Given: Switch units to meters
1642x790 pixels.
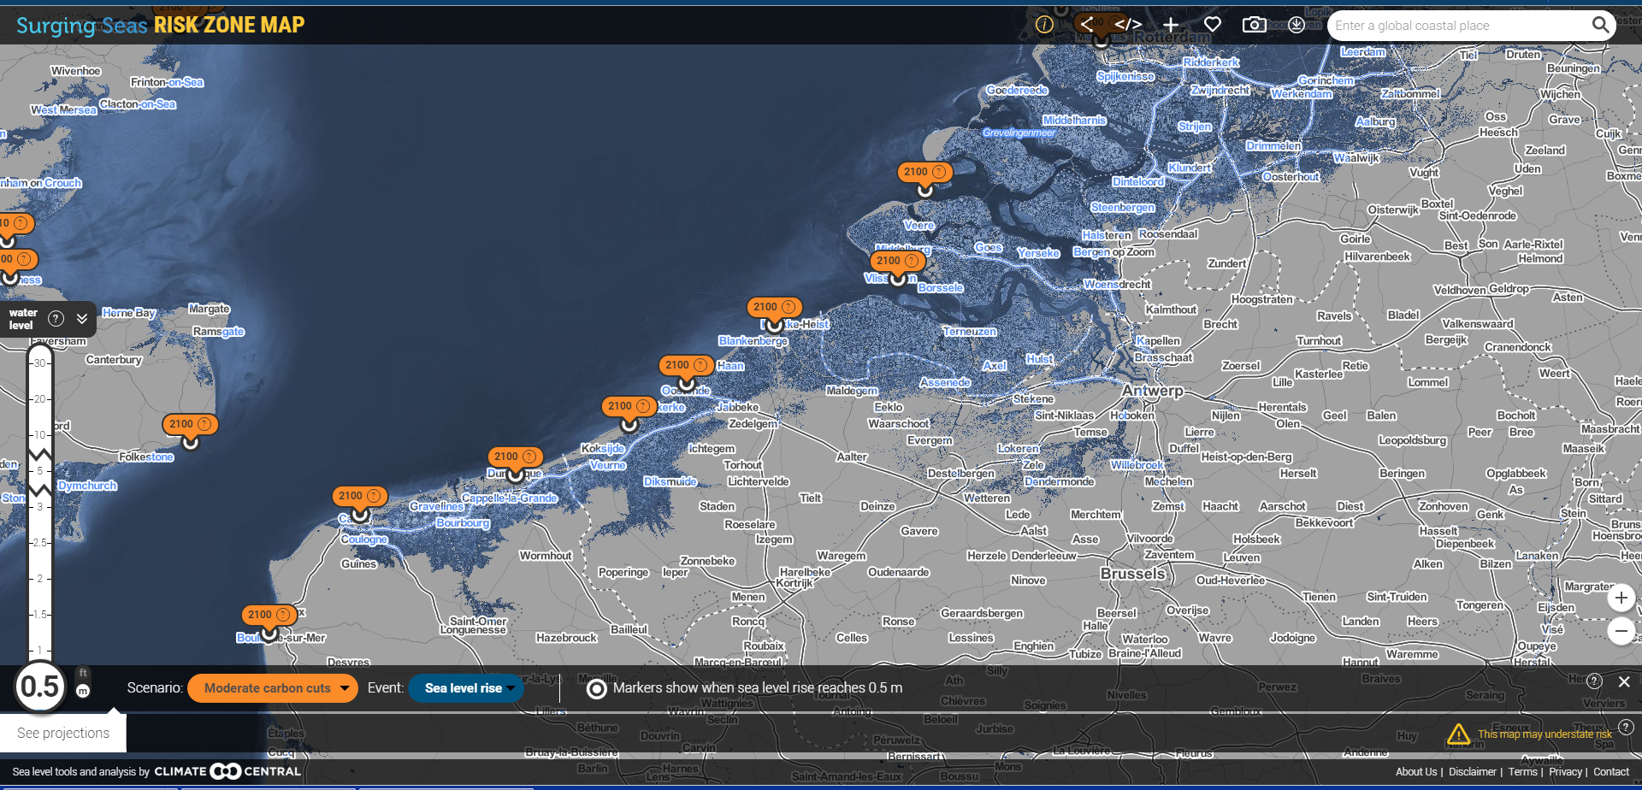Looking at the screenshot, I should [83, 692].
